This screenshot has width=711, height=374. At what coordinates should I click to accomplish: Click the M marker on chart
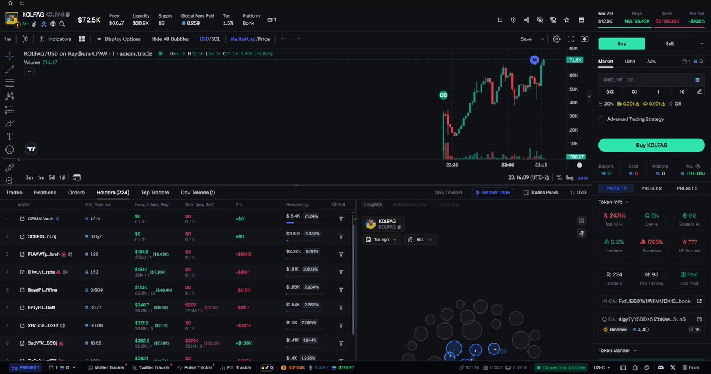coord(534,60)
